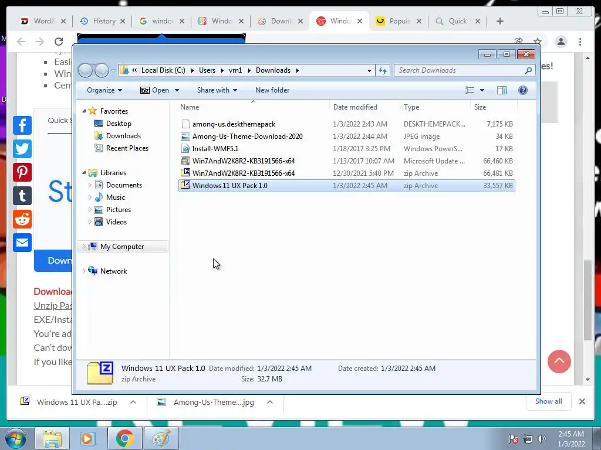
Task: Click Users in the address breadcrumb
Action: coord(207,70)
